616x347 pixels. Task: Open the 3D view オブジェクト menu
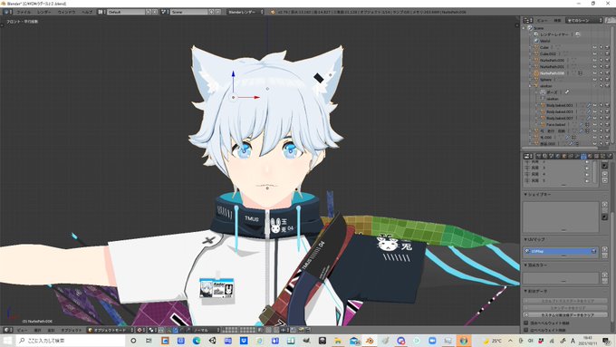(71, 330)
